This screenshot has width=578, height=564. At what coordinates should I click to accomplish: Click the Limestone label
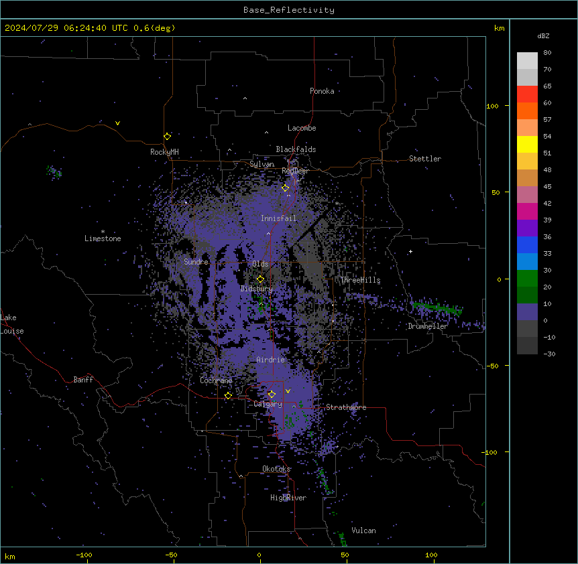(103, 238)
